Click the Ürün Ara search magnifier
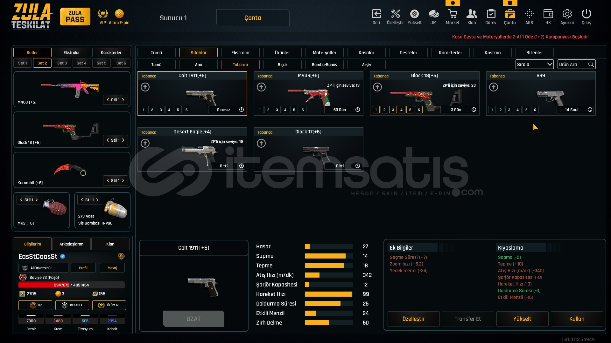The width and height of the screenshot is (611, 343). click(x=591, y=64)
